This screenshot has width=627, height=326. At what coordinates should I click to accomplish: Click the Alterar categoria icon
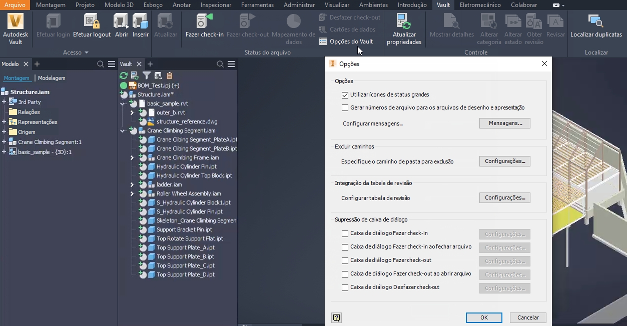[489, 21]
